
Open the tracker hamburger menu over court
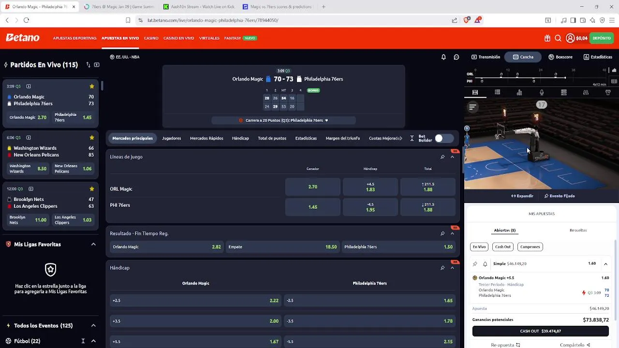coord(472,107)
